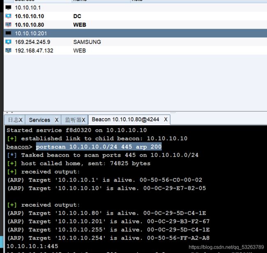Click the 'established link to child beacon' line
Screen dimensions: 267x253
pos(97,138)
